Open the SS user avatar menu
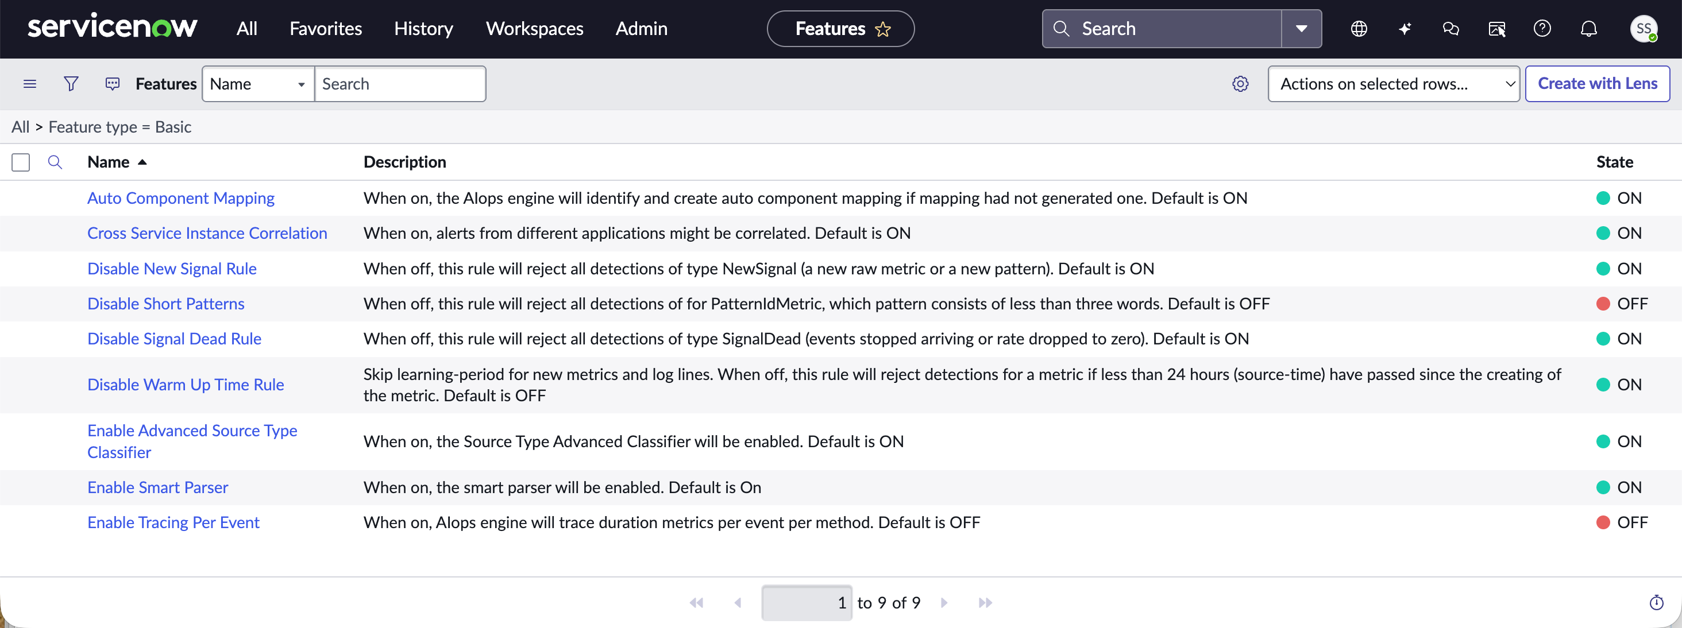 click(x=1644, y=29)
